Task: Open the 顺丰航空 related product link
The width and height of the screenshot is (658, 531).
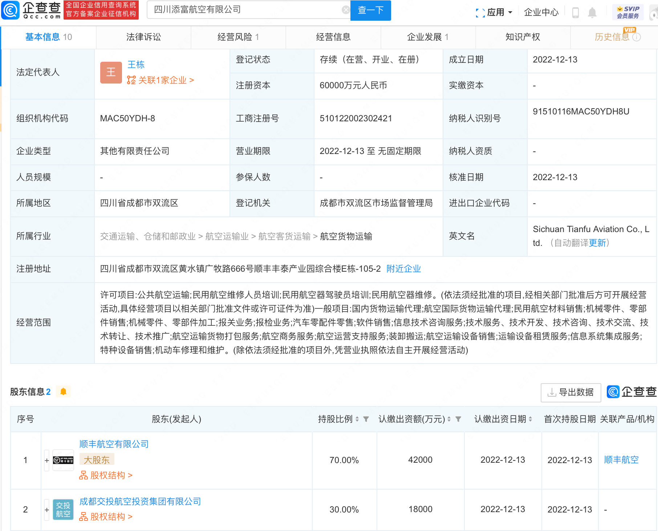Action: click(621, 460)
